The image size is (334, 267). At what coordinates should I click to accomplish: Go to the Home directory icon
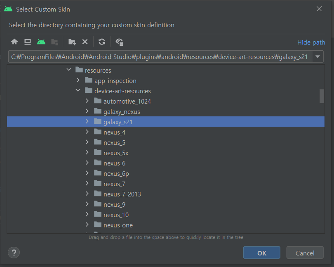pyautogui.click(x=14, y=42)
